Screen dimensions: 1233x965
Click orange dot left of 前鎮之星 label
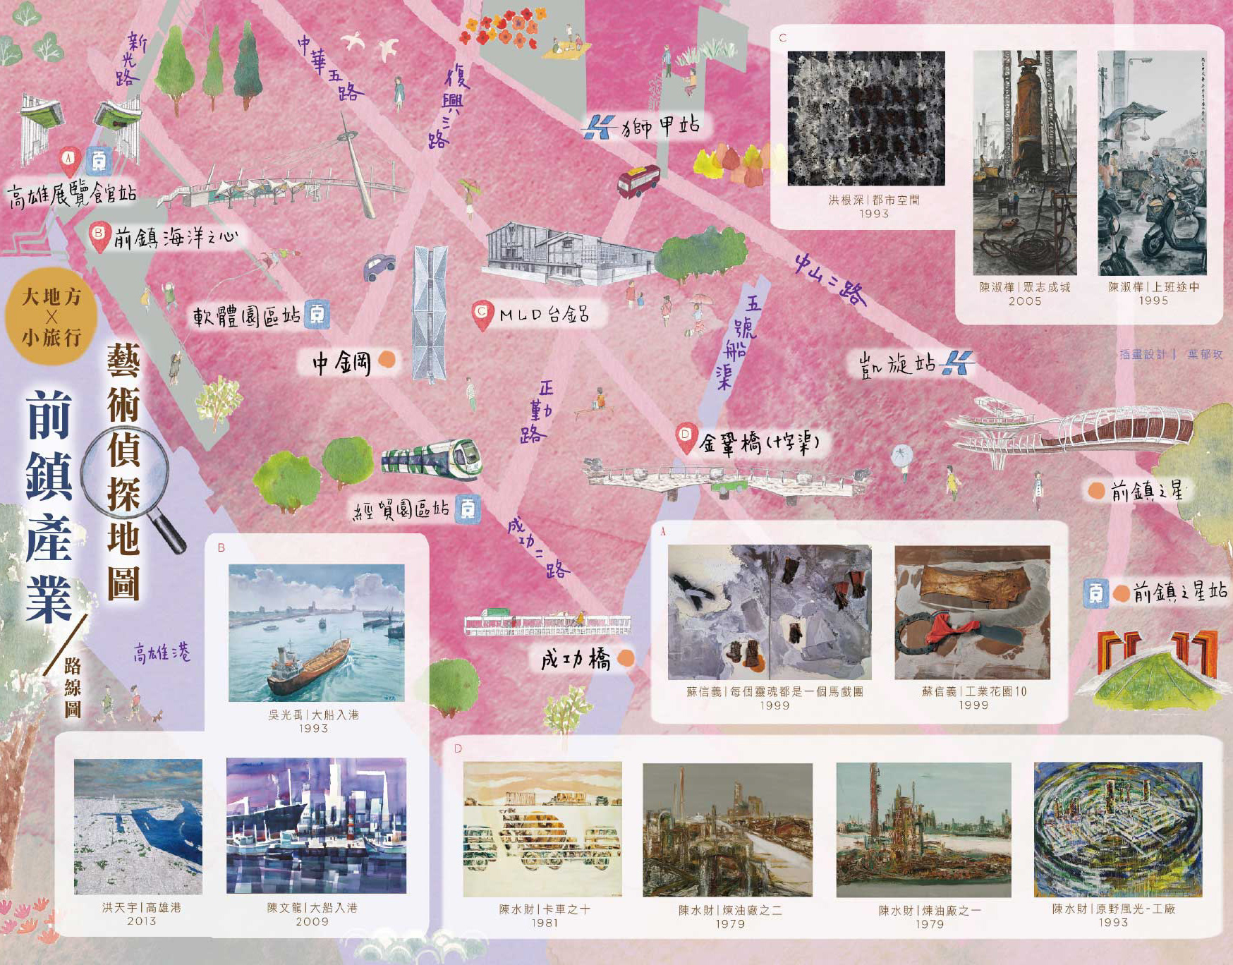[1096, 490]
